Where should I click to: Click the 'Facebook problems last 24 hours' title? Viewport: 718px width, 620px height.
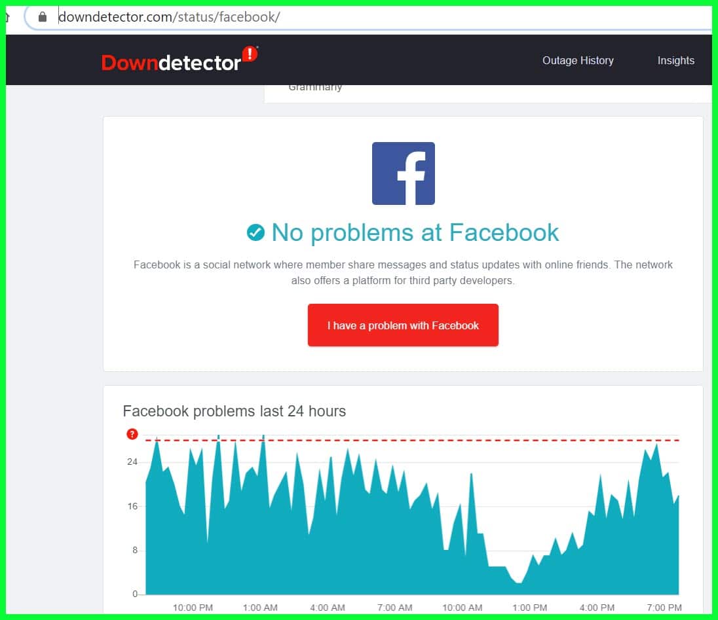[235, 411]
